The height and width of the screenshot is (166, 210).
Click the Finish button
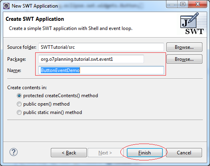click(x=145, y=153)
